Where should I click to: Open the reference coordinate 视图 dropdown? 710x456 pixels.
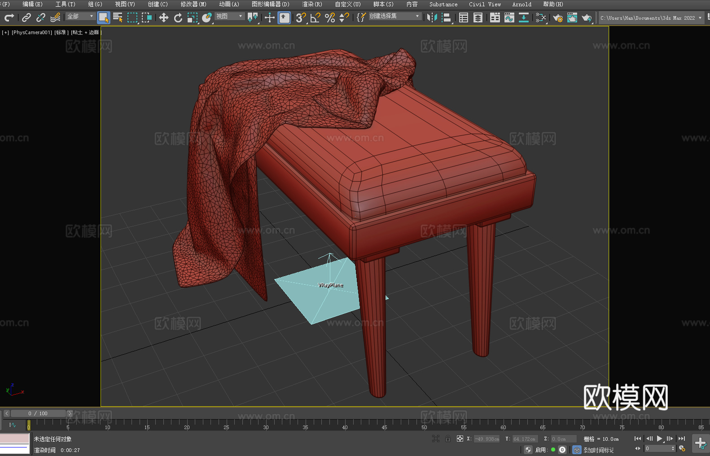pyautogui.click(x=229, y=16)
